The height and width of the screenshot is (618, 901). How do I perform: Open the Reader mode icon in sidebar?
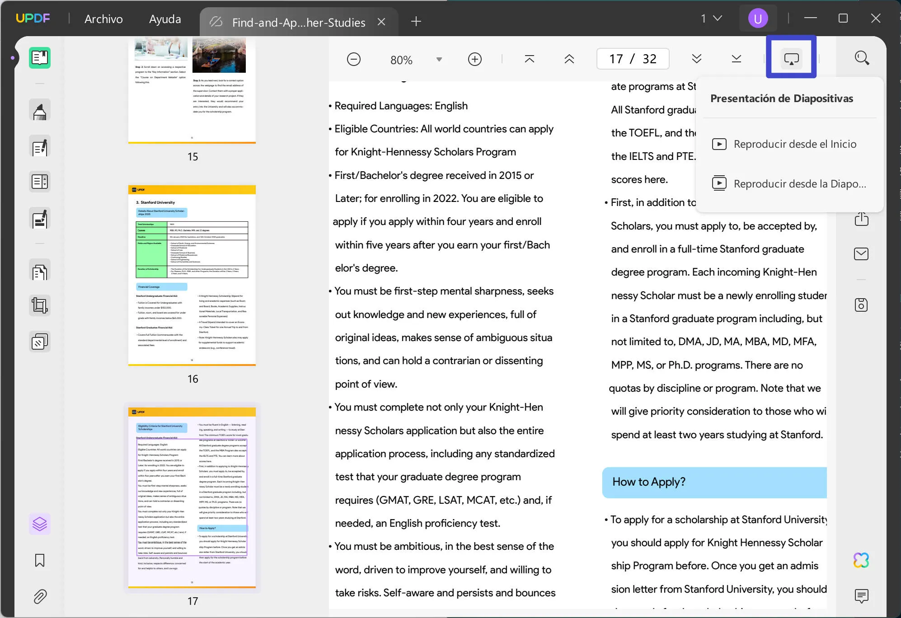pos(40,58)
